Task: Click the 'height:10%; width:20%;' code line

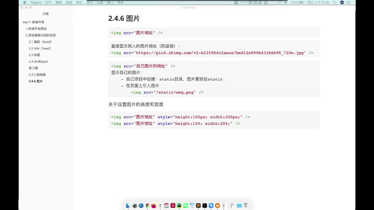Action: [176, 124]
